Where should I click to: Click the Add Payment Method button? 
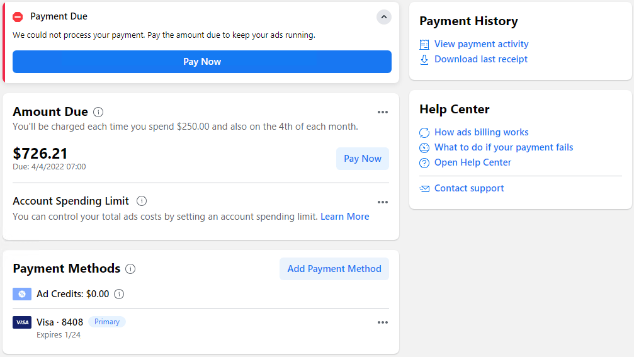pyautogui.click(x=334, y=269)
